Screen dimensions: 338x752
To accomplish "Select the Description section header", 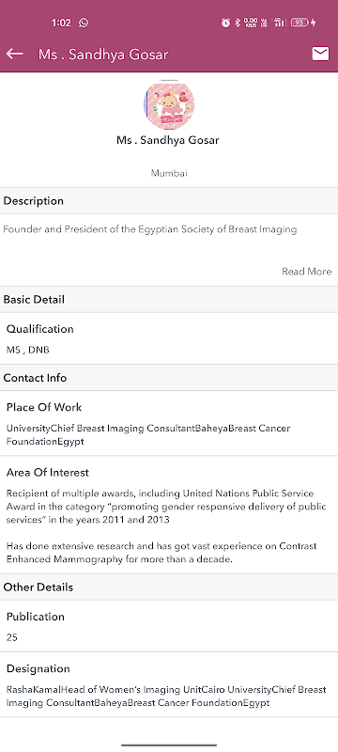I will (x=169, y=200).
